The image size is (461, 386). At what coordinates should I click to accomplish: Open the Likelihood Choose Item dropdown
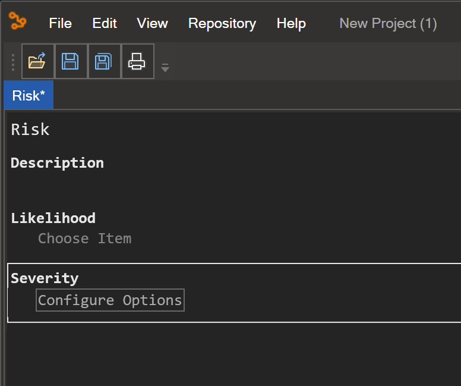pyautogui.click(x=85, y=238)
